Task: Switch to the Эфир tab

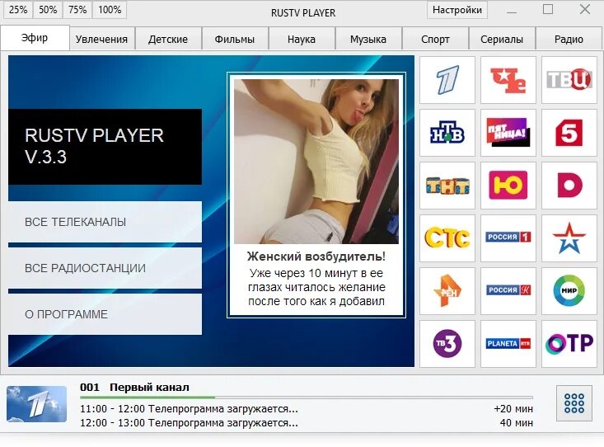Action: [x=35, y=38]
